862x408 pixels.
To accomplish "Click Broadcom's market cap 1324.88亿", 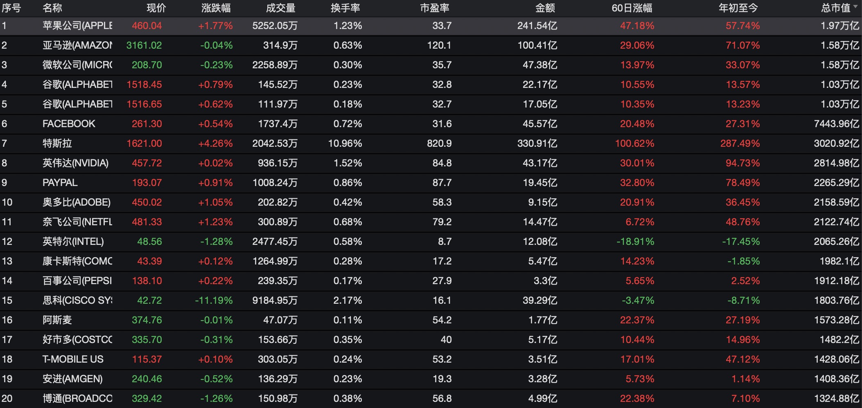I will tap(837, 399).
